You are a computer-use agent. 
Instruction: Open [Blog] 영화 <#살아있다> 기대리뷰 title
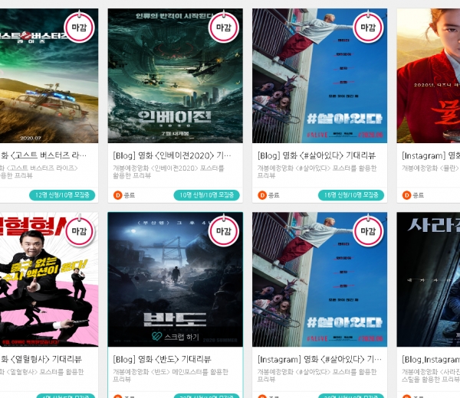point(317,155)
